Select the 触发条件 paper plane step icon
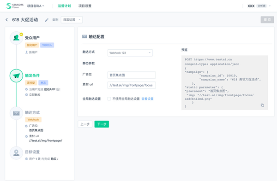This screenshot has width=277, height=181. pos(16,76)
